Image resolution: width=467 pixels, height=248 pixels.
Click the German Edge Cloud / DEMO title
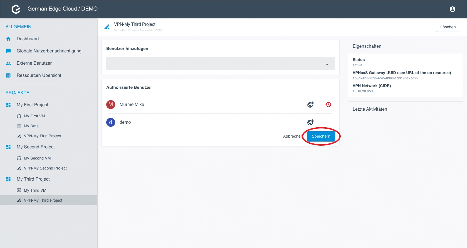(63, 9)
